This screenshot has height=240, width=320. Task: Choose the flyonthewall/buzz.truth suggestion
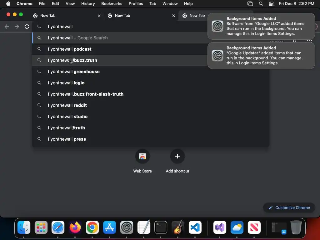click(x=120, y=60)
